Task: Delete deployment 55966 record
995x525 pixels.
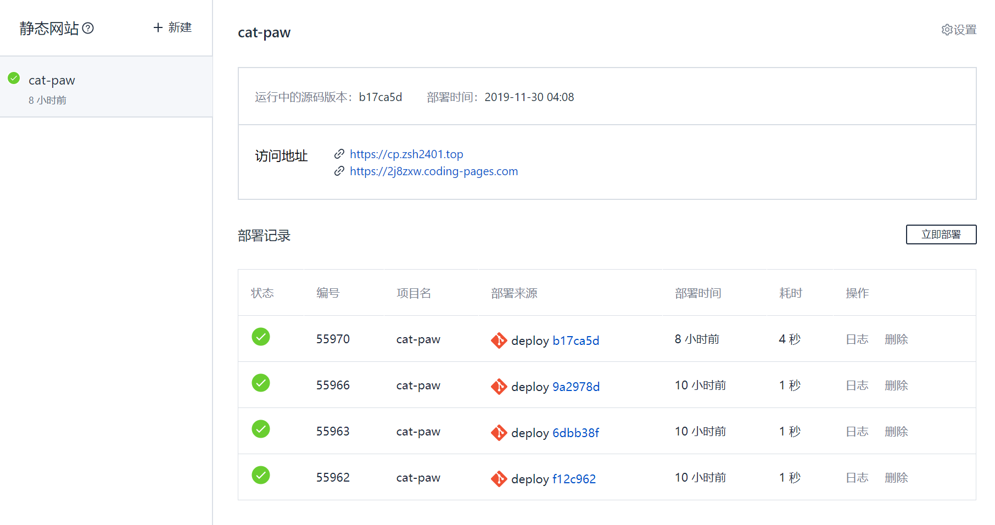Action: click(x=896, y=386)
